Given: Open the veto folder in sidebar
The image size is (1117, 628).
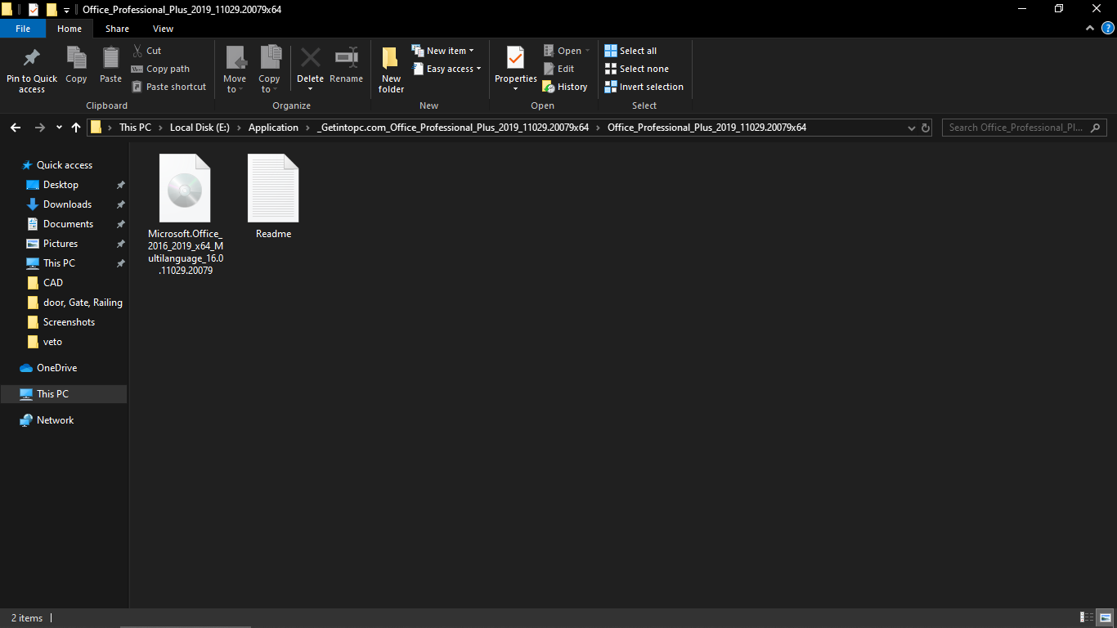Looking at the screenshot, I should 52,342.
